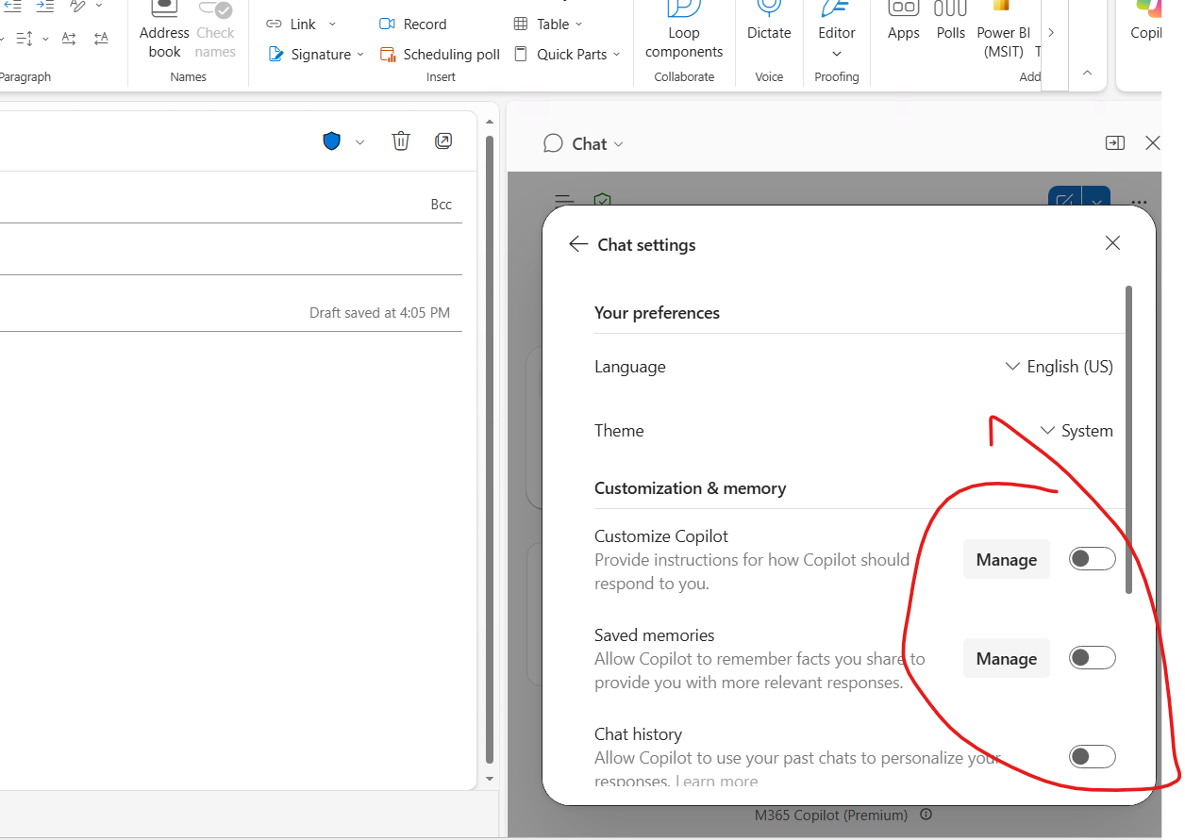Viewport: 1185px width, 840px height.
Task: Open the Signature menu
Action: click(x=310, y=54)
